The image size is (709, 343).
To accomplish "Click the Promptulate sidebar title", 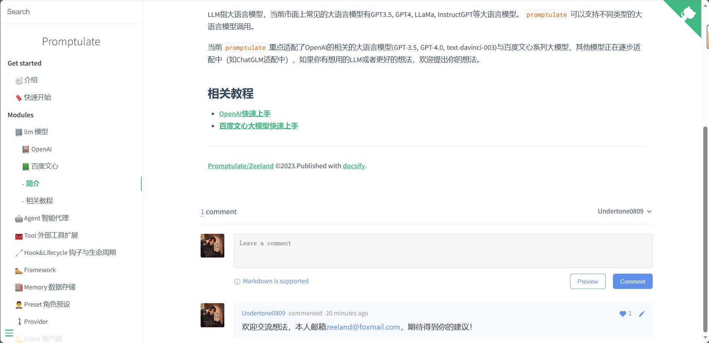I will point(71,41).
